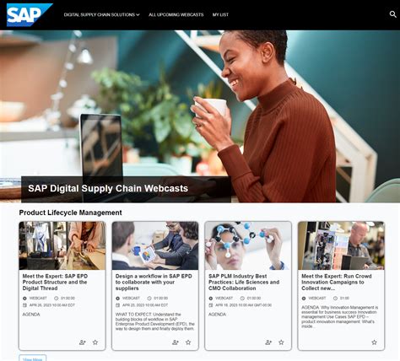Expand Digital Supply Chain Solutions dropdown
400x361 pixels.
pos(101,14)
